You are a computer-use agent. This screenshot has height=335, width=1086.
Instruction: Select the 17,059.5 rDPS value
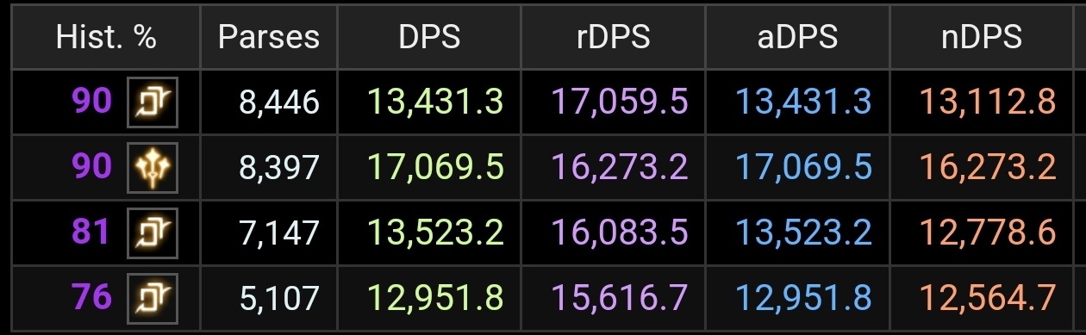click(x=619, y=102)
